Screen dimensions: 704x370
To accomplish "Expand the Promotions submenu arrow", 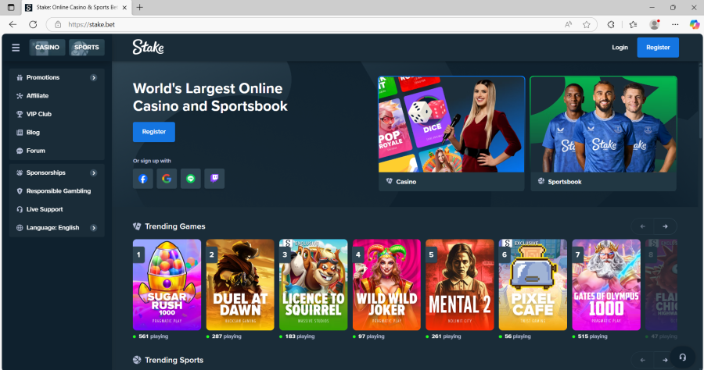I will pos(93,77).
